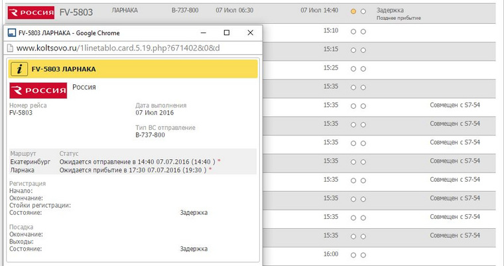Click the airline name 'Россия' in the popup
Viewport: 504px width, 266px height.
click(x=84, y=87)
